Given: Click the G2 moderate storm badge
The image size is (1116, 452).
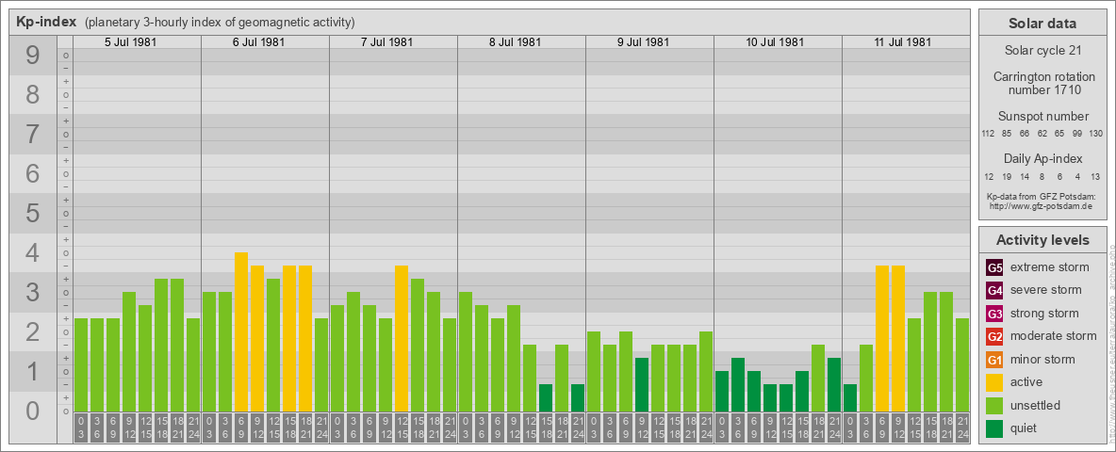Looking at the screenshot, I should [x=994, y=336].
